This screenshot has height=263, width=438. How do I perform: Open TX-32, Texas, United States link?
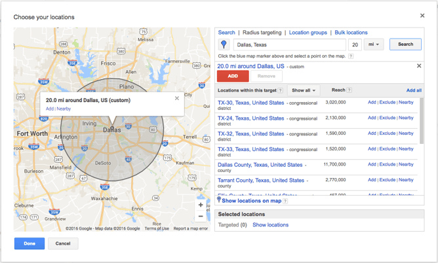251,134
